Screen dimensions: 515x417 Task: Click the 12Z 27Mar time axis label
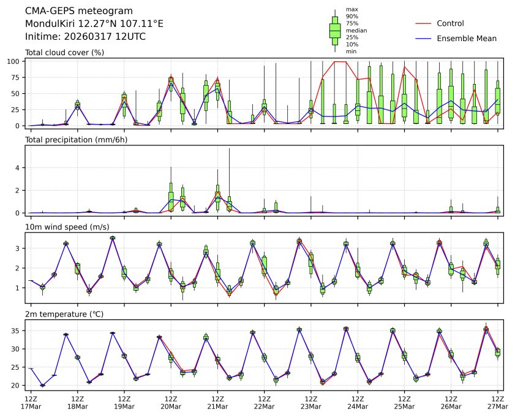(x=497, y=402)
